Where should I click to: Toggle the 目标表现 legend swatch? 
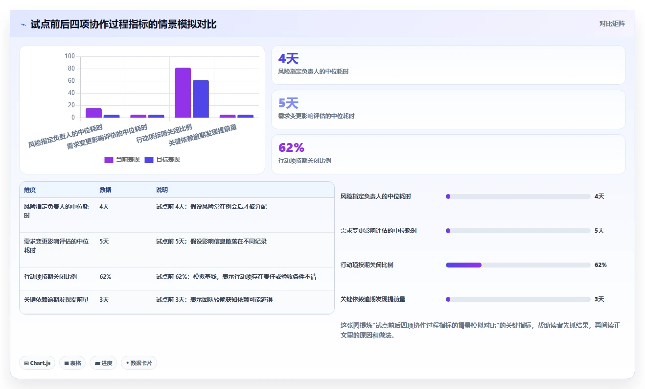[x=149, y=160]
